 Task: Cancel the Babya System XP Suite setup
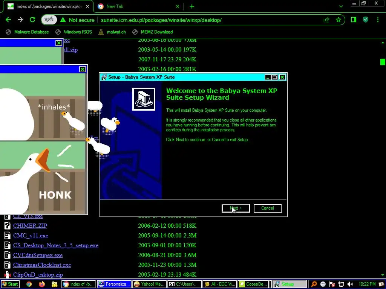tap(268, 208)
